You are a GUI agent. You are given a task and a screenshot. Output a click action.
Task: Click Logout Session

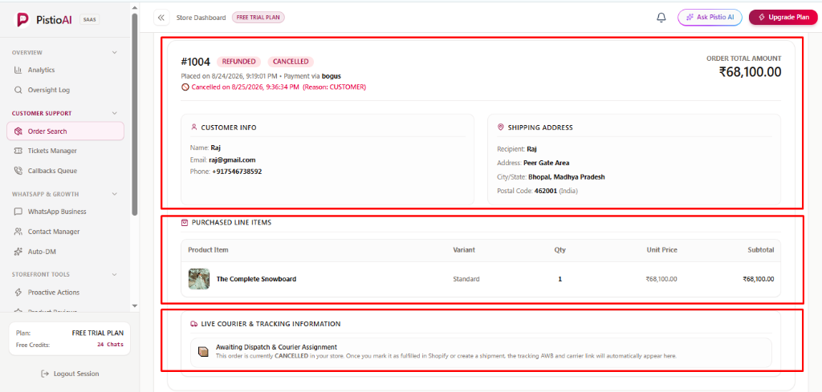(x=70, y=374)
